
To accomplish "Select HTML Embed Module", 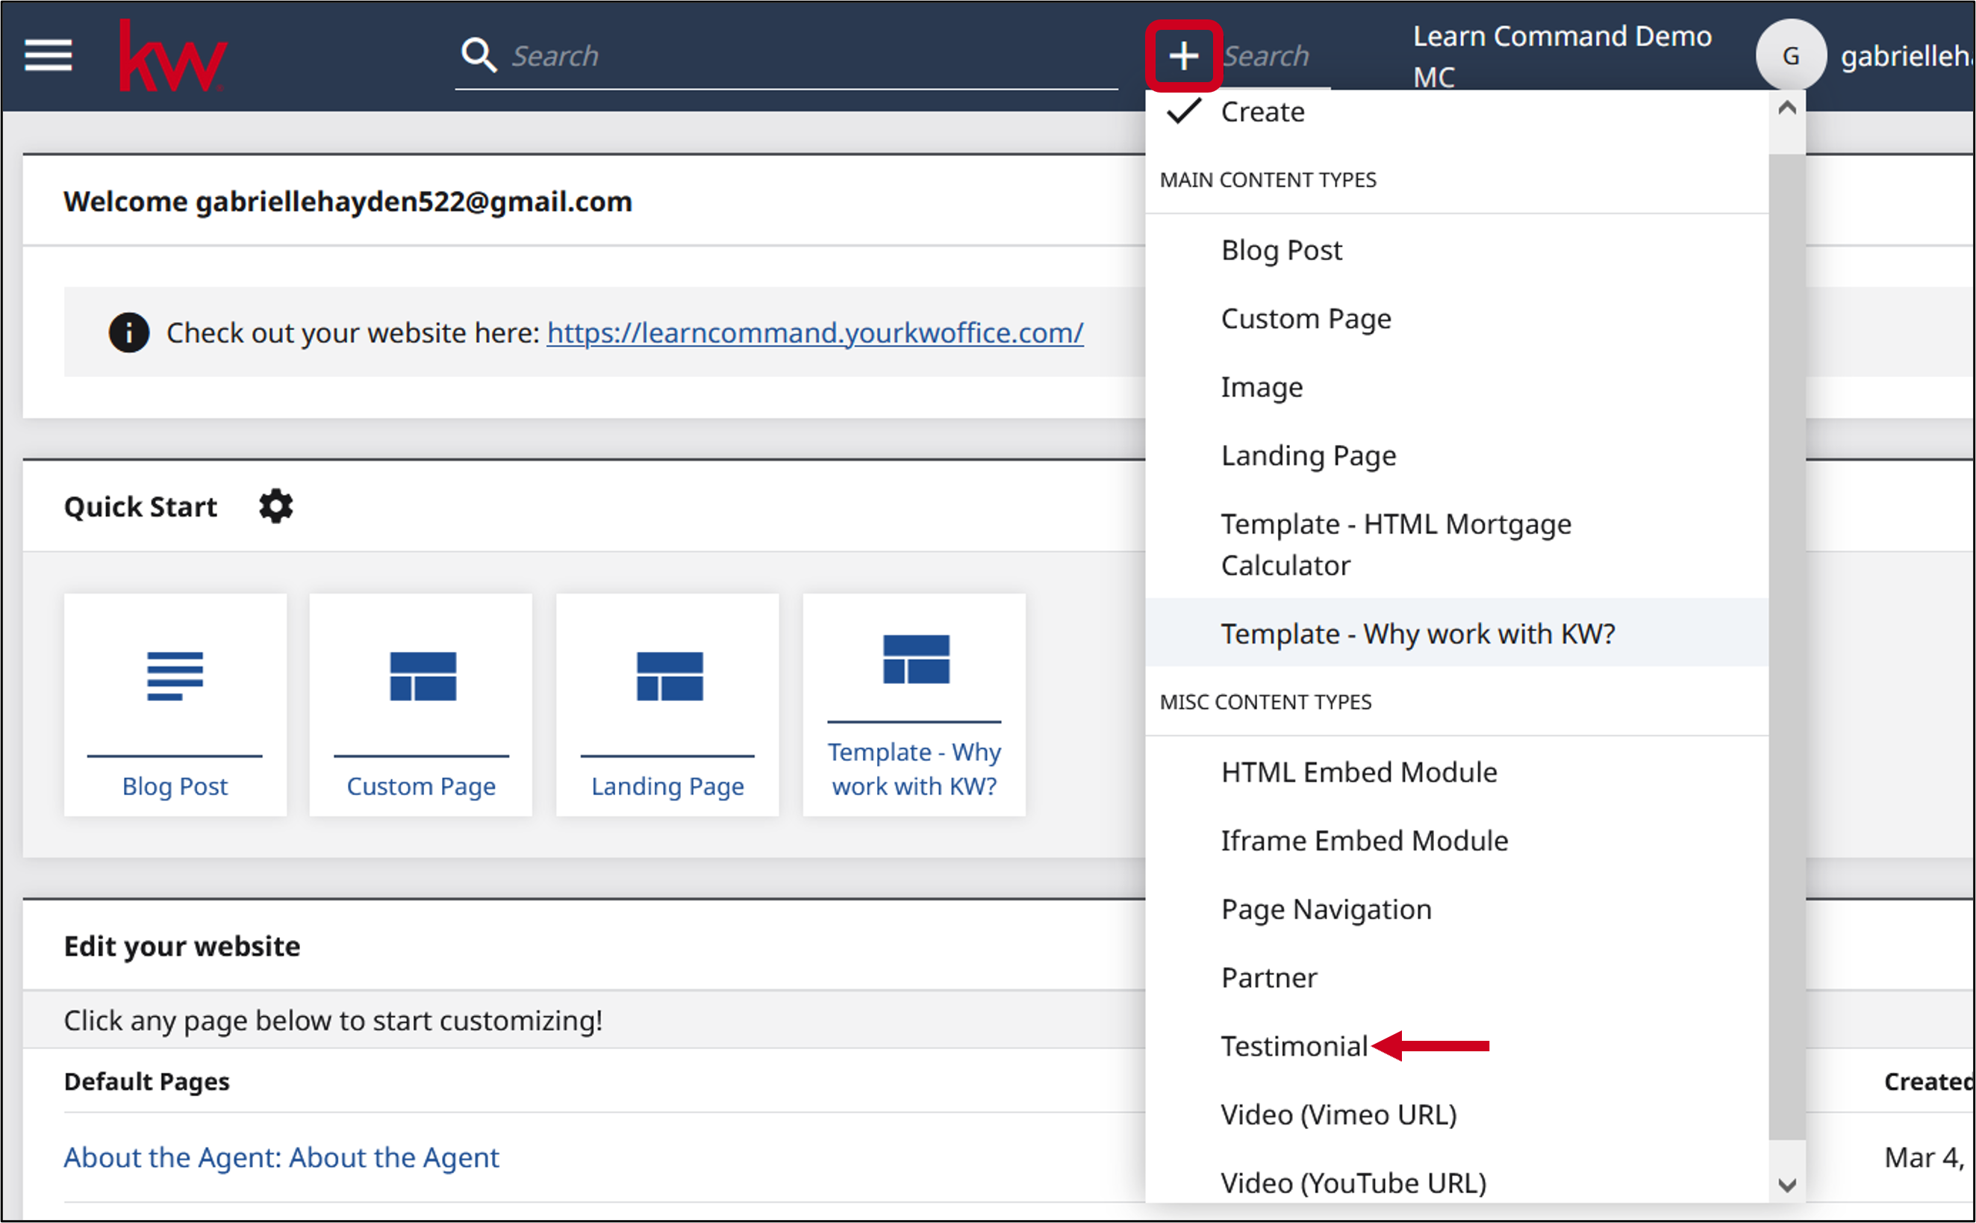I will pos(1457,773).
